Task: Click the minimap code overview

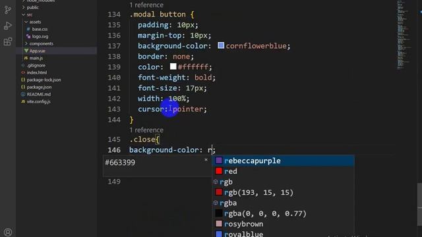Action: click(x=404, y=35)
